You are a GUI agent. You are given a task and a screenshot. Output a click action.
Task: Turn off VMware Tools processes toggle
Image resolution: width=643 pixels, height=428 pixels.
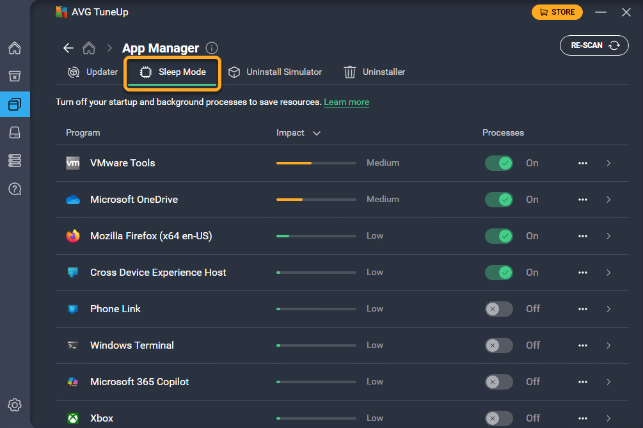pyautogui.click(x=498, y=163)
